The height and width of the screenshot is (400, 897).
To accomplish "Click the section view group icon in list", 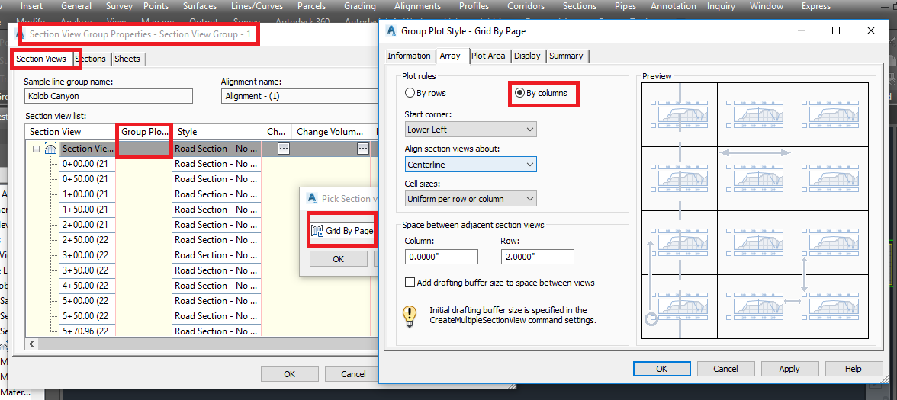I will [50, 149].
